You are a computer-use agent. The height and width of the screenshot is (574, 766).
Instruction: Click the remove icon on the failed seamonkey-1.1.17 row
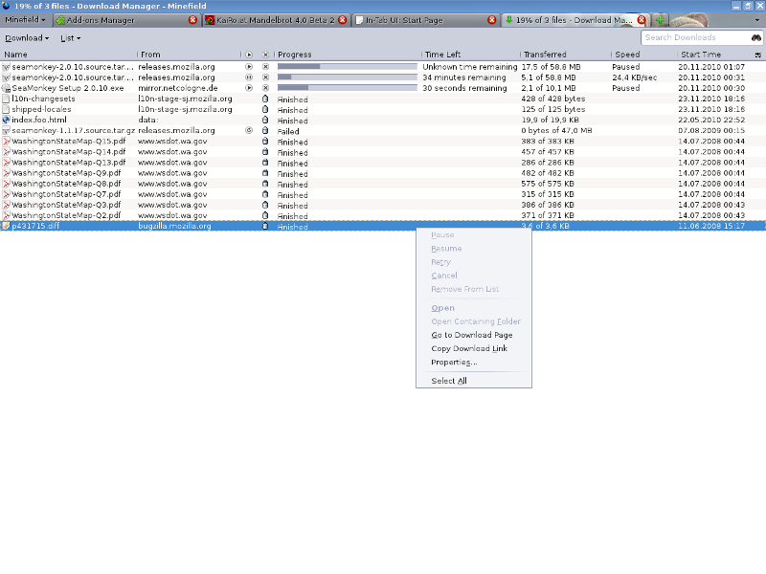(265, 131)
